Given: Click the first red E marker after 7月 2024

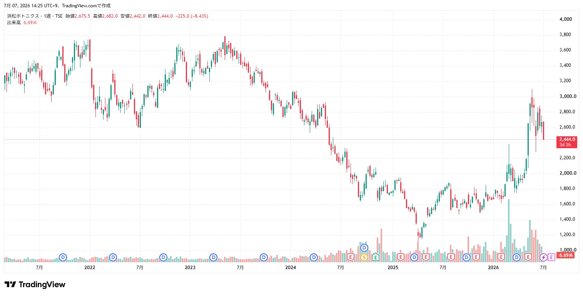Looking at the screenshot, I should point(350,257).
